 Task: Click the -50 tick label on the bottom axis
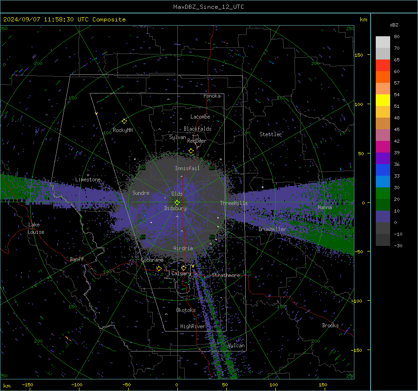(x=126, y=384)
